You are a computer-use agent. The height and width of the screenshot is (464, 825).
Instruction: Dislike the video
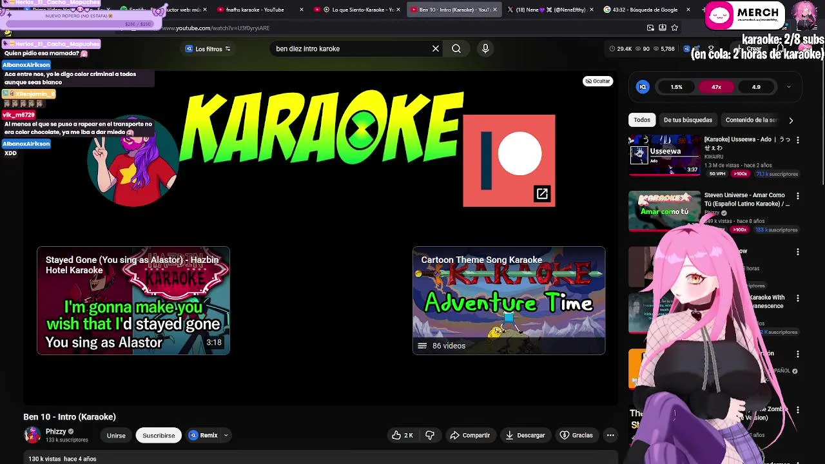tap(430, 435)
